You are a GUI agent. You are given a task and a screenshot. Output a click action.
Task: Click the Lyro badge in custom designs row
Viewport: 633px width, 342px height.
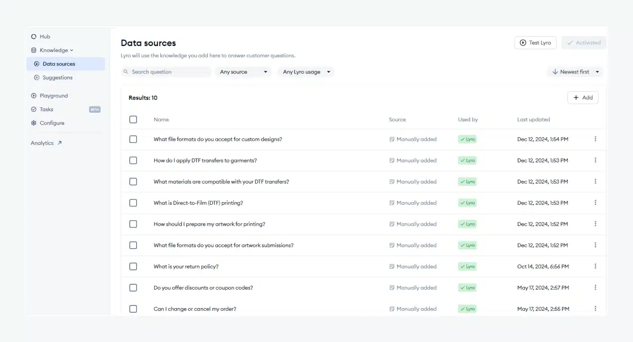click(x=468, y=139)
